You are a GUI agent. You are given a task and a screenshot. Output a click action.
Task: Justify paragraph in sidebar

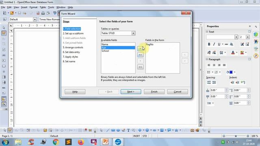pos(224,65)
